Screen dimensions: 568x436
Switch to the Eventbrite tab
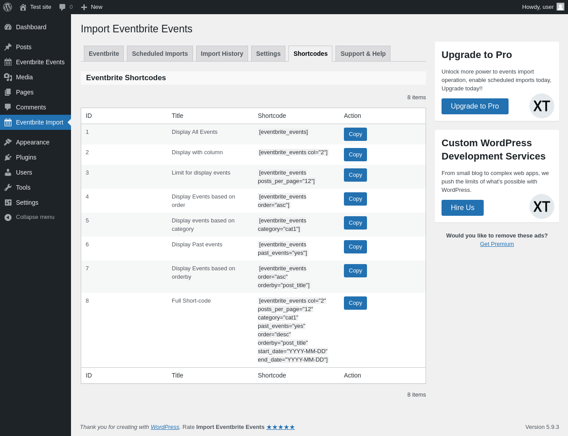point(104,54)
